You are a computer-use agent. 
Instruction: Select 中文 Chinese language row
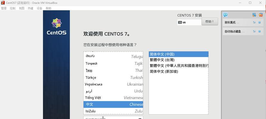coord(113,104)
